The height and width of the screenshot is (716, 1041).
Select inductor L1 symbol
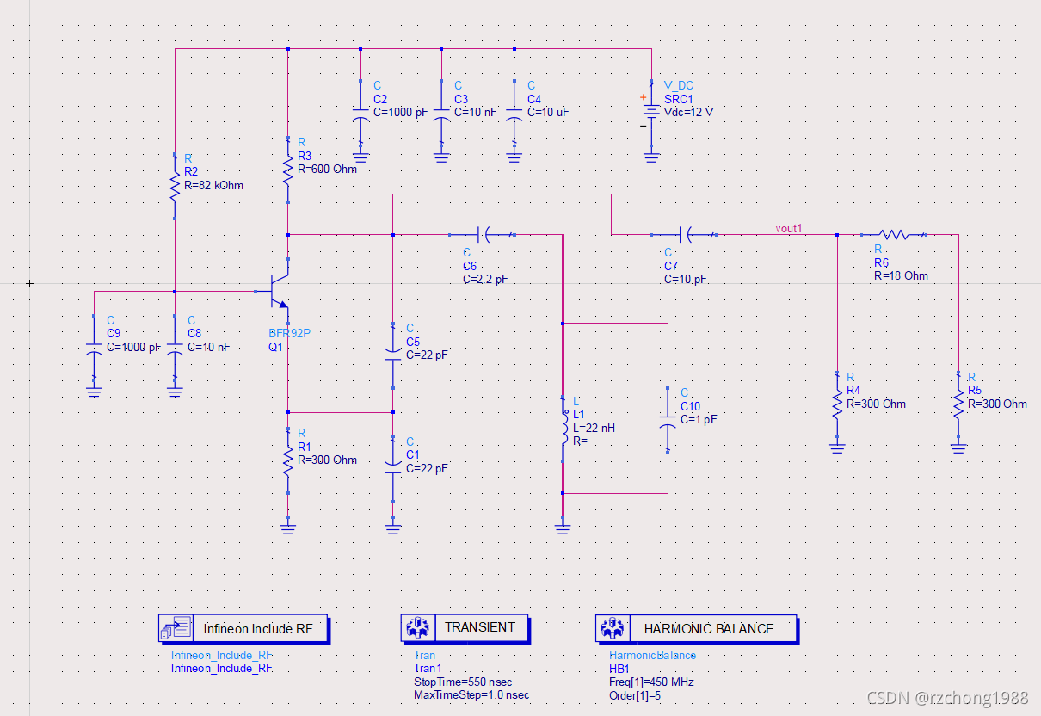(563, 428)
